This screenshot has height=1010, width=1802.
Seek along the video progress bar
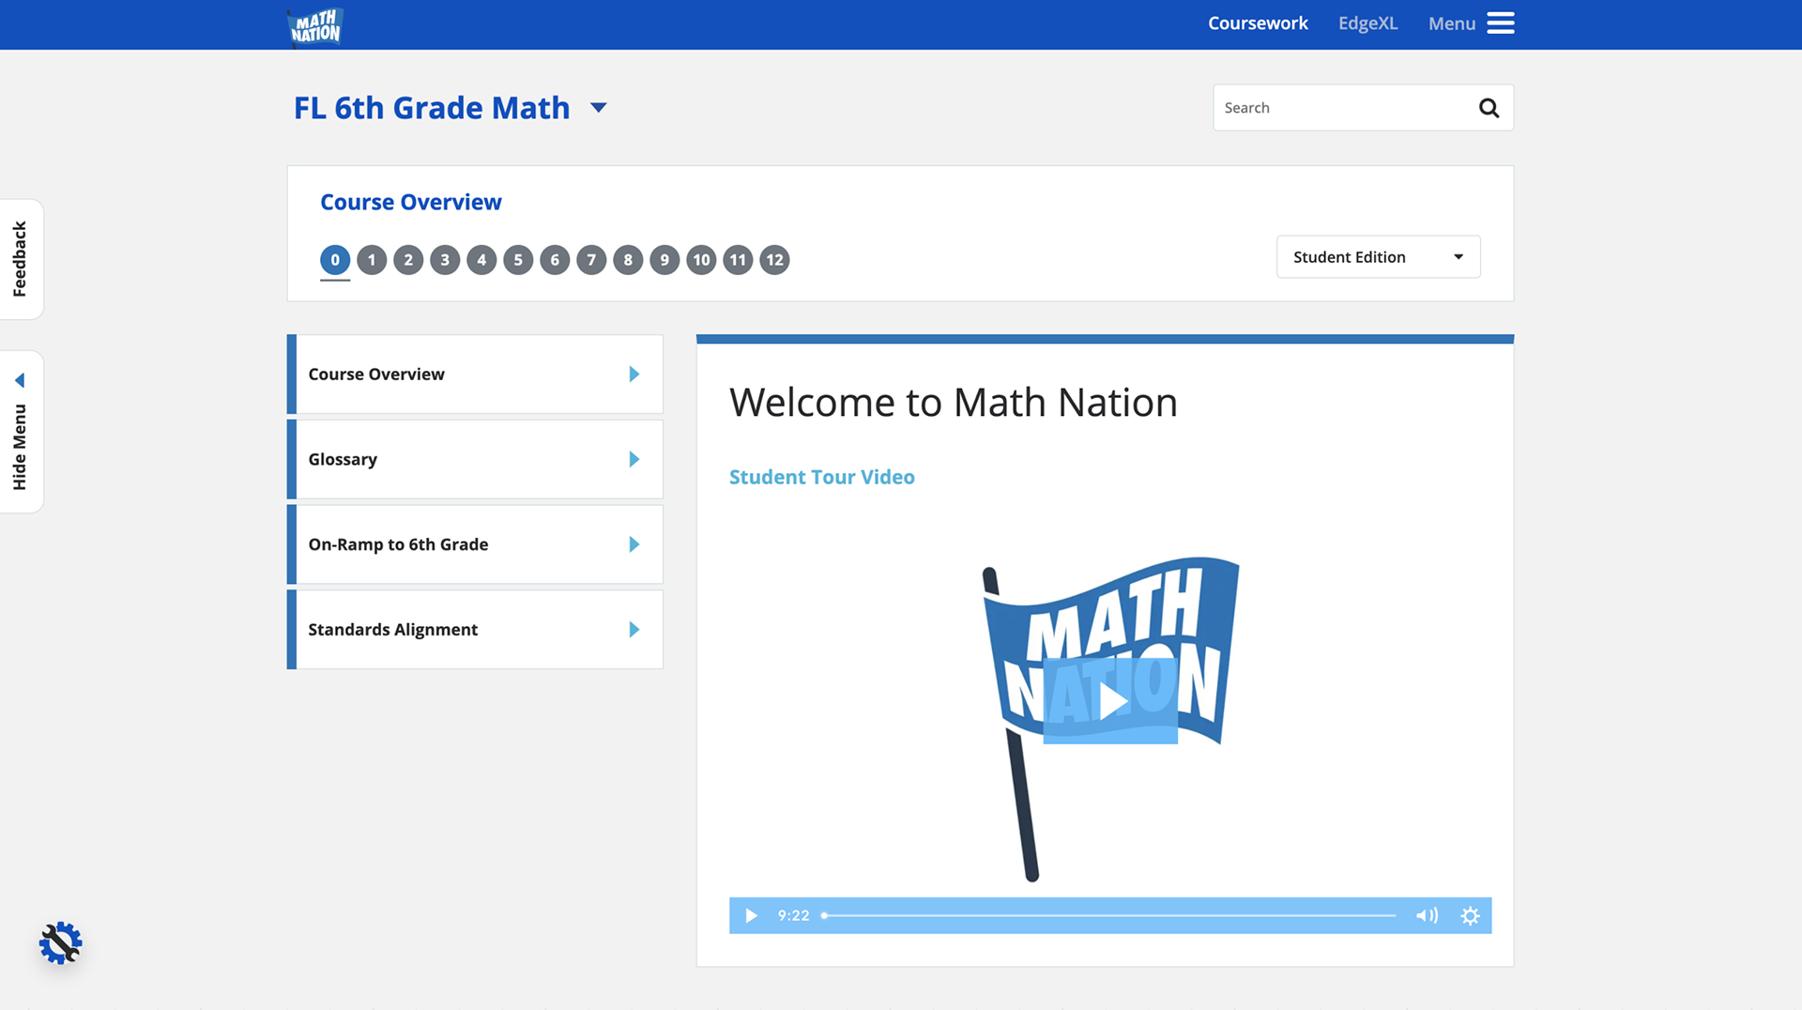pyautogui.click(x=1108, y=915)
